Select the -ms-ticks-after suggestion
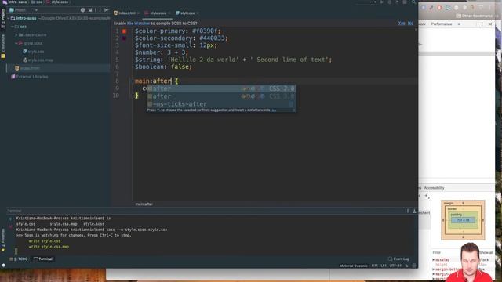 pyautogui.click(x=221, y=104)
